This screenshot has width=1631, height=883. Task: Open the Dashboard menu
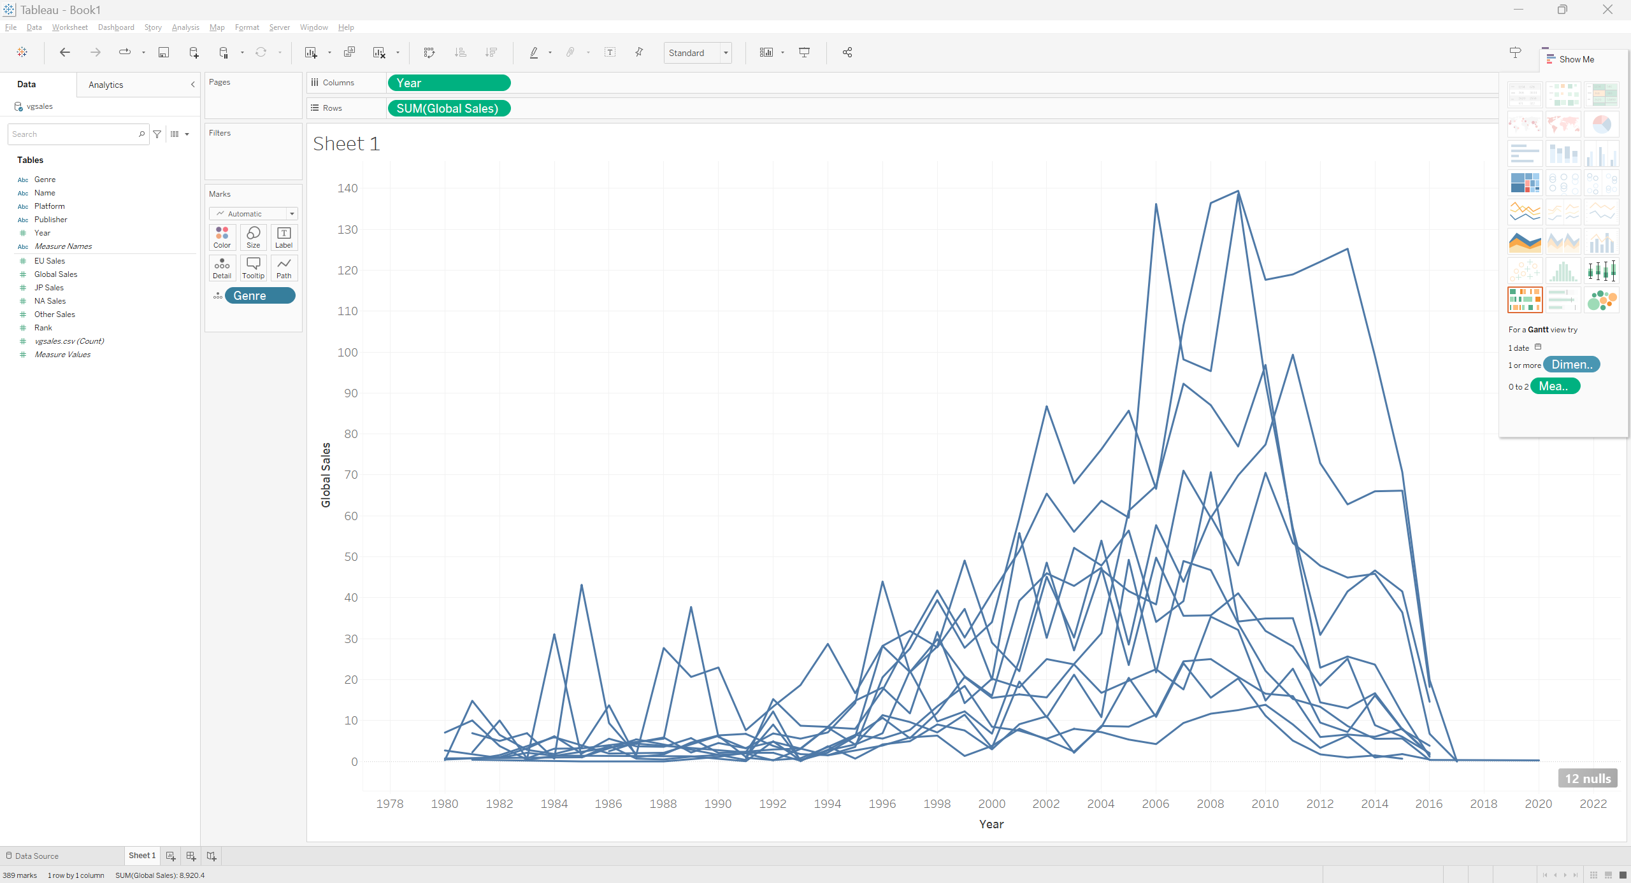tap(116, 27)
